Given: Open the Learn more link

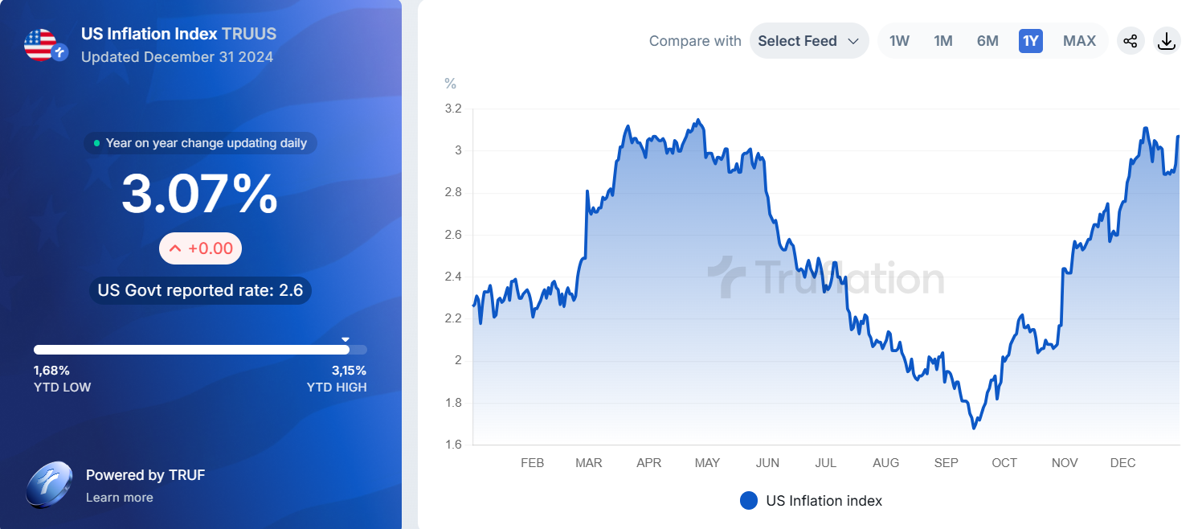Looking at the screenshot, I should pos(119,498).
